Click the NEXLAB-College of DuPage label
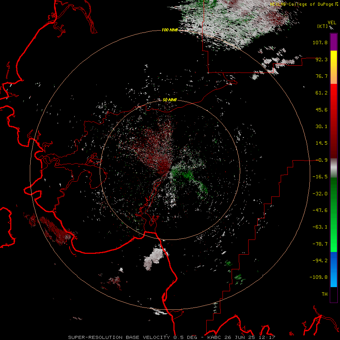 pyautogui.click(x=301, y=4)
